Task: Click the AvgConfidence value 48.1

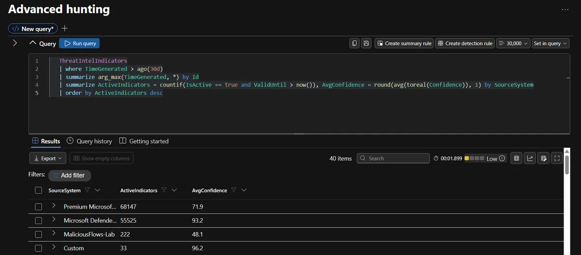Action: (x=198, y=234)
